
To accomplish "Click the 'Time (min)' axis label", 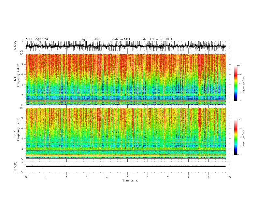I will tap(130, 180).
